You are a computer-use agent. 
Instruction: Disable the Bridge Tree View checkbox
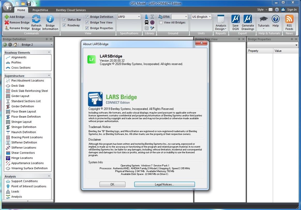tap(87, 22)
